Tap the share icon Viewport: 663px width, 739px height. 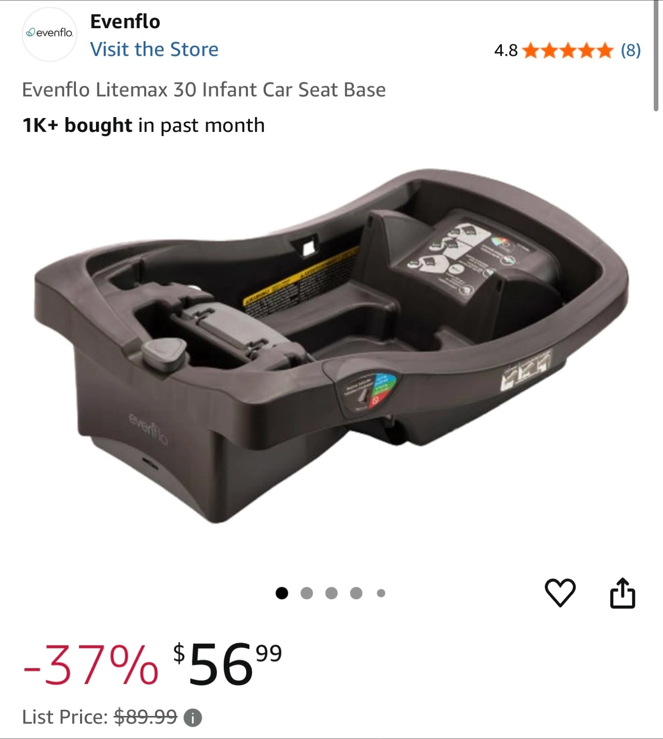pos(622,593)
